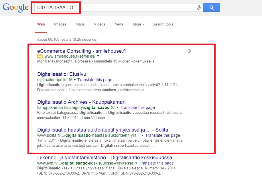Expand arrow next to www.smilehouse.fi/services/
Viewport: 262px width, 178px height.
[98, 56]
